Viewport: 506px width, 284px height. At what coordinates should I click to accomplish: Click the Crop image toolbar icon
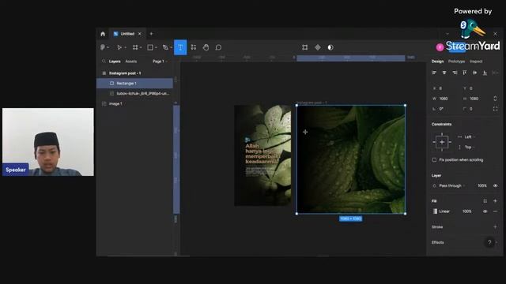[305, 47]
